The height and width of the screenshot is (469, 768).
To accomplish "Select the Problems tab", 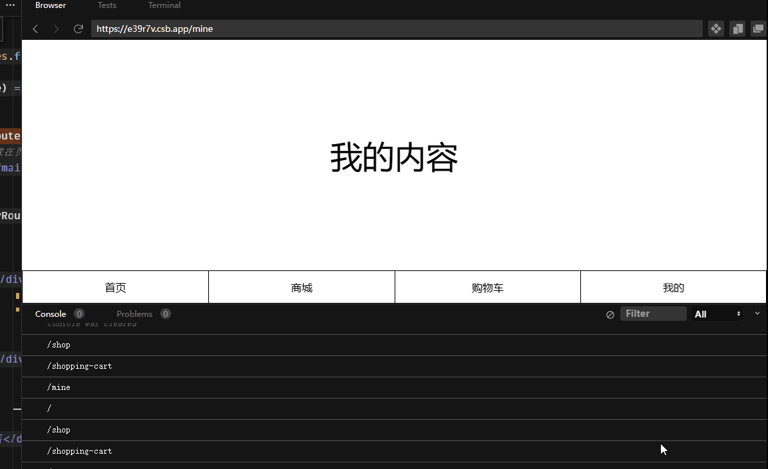I will (134, 314).
